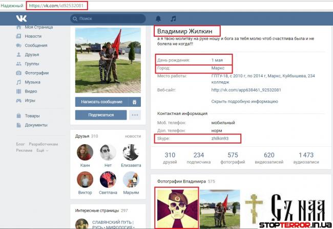Open friend Виктор's avatar
This screenshot has width=333, height=229.
85,179
